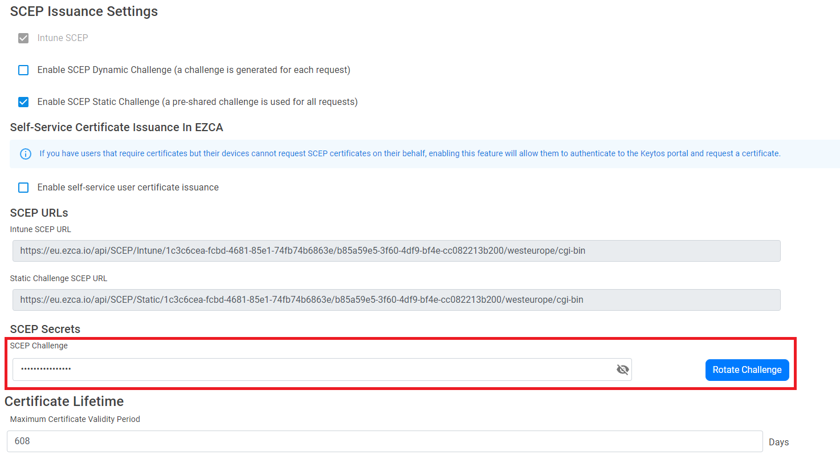Viewport: 840px width, 467px height.
Task: Enable the SCEP Dynamic Challenge checkbox
Action: [23, 70]
